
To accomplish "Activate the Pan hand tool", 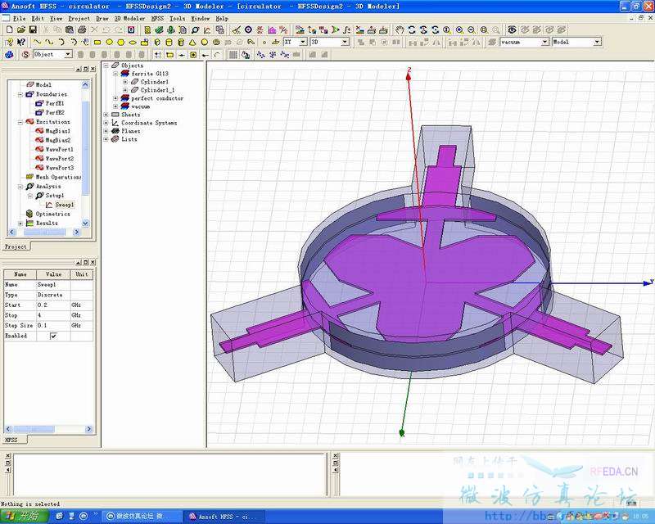I will pos(400,29).
